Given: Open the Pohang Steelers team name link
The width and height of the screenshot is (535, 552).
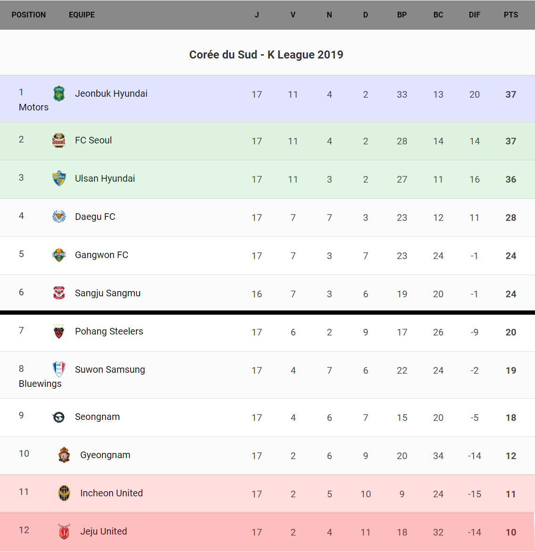Looking at the screenshot, I should [x=109, y=331].
